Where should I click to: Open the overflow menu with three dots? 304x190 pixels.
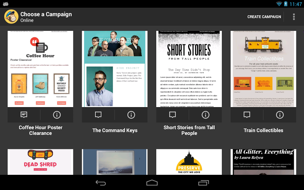click(294, 17)
